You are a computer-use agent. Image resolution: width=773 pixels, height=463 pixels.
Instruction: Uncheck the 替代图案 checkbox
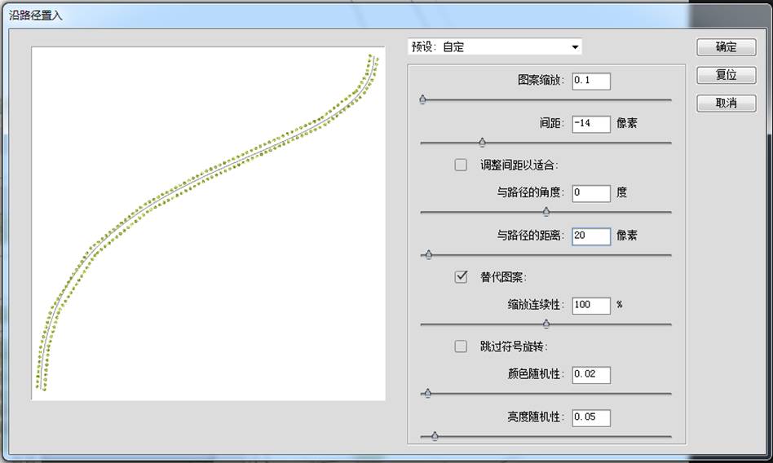click(461, 277)
